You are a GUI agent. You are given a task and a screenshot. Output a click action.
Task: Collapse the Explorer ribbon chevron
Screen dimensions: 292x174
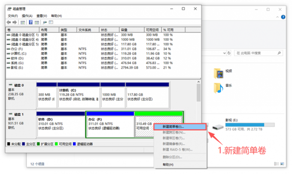[x=277, y=17]
